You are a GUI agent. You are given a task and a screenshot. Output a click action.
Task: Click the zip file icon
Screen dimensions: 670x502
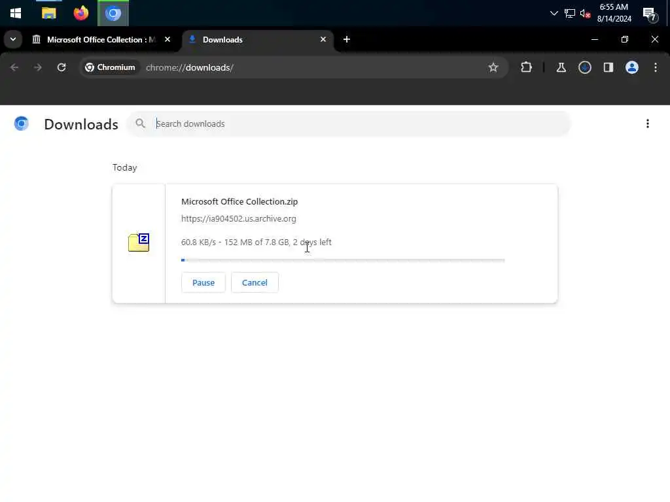pos(139,243)
